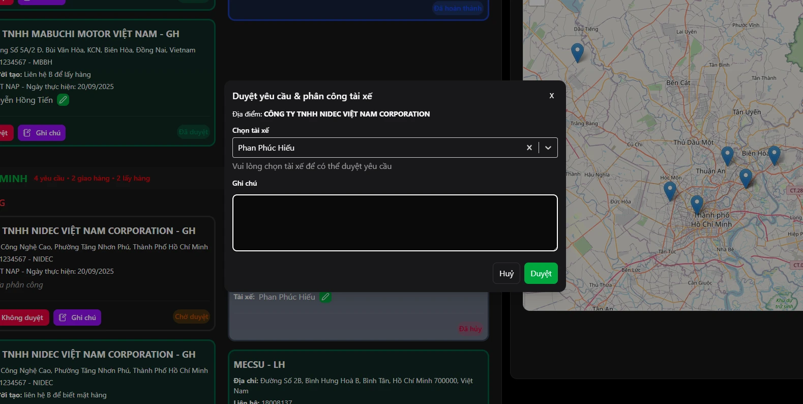The image size is (803, 404).
Task: Expand the Chọn tài xế dropdown arrow
Action: tap(548, 148)
